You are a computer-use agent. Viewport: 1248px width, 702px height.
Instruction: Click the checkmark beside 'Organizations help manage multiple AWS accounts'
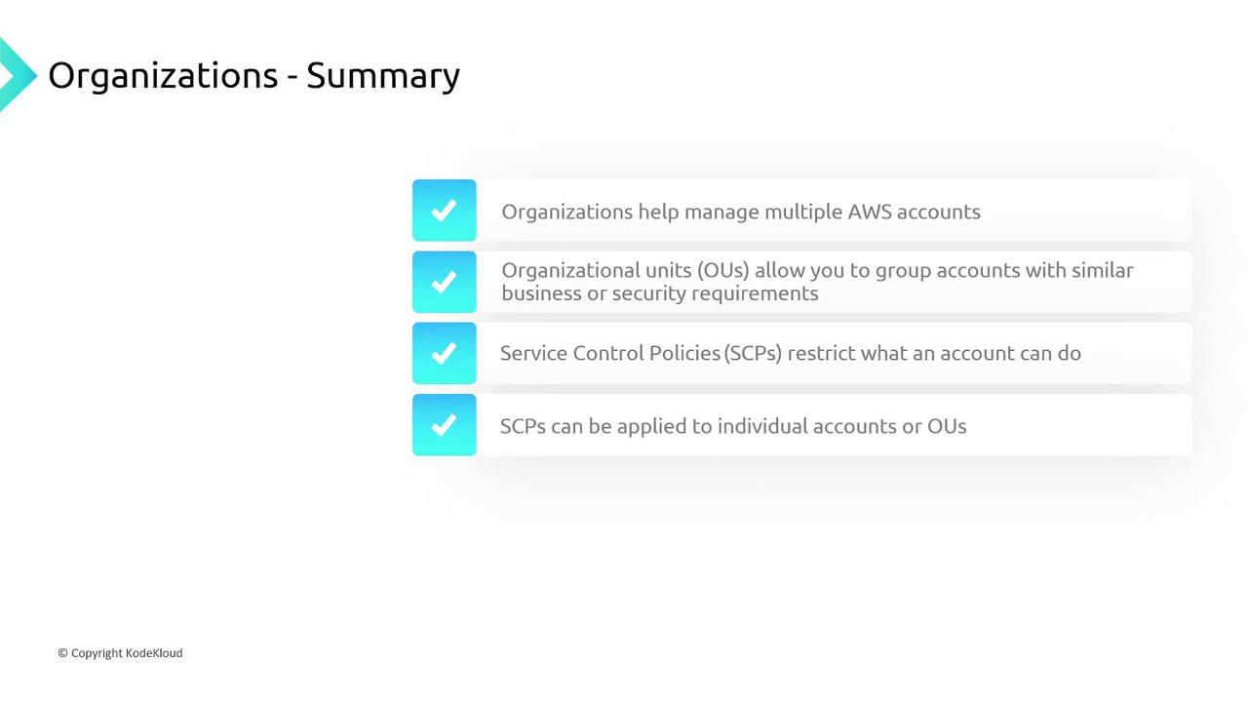click(444, 211)
